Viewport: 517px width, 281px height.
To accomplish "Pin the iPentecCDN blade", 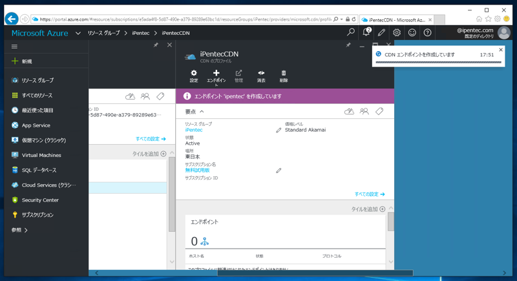I will tap(348, 45).
